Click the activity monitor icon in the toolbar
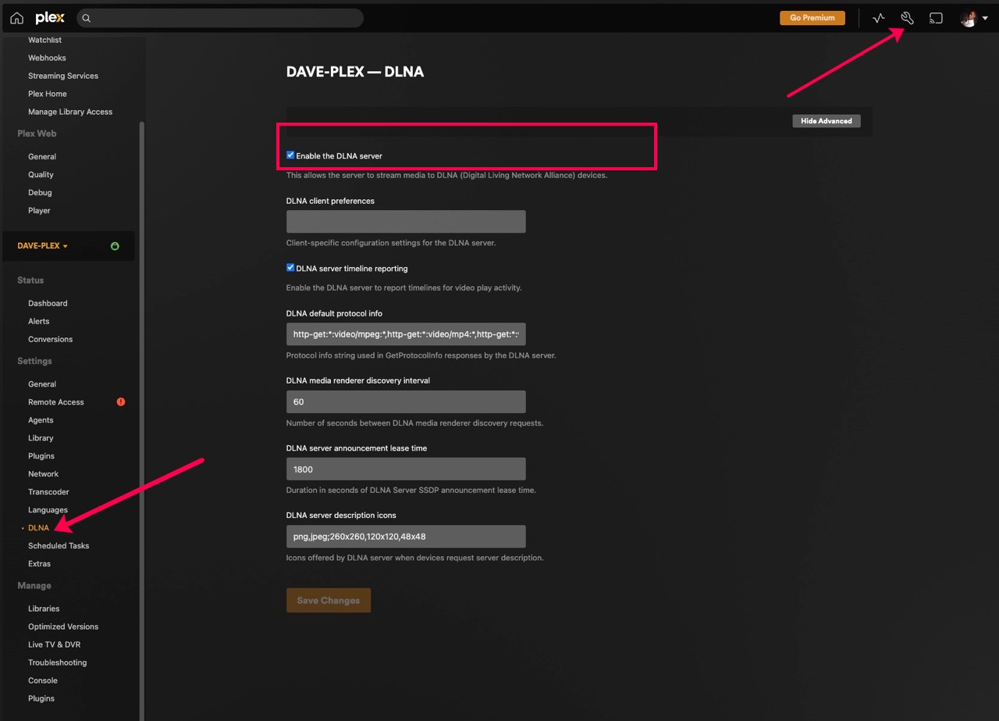 878,17
